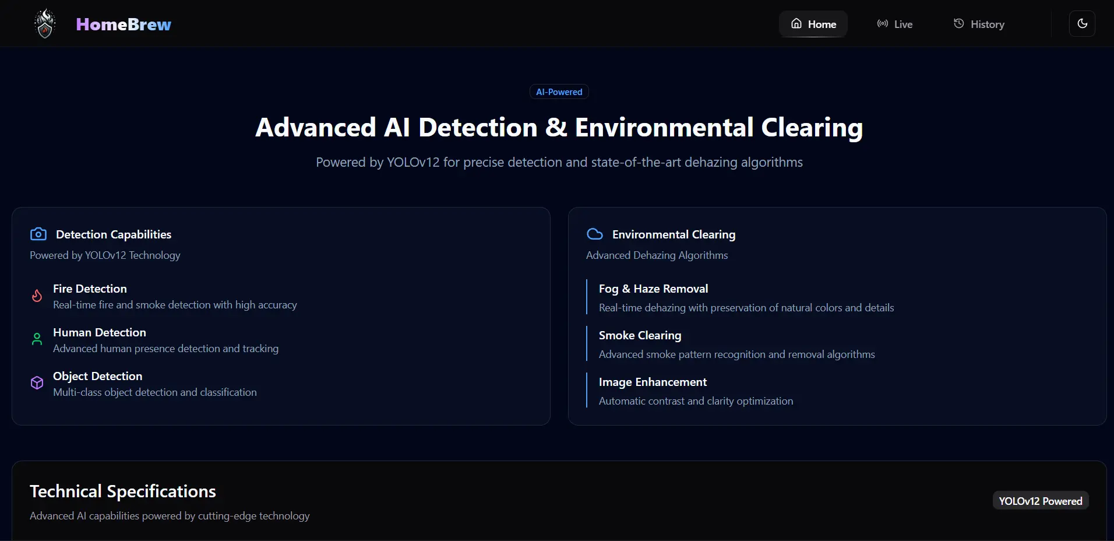
Task: Open the Home tab
Action: [813, 24]
